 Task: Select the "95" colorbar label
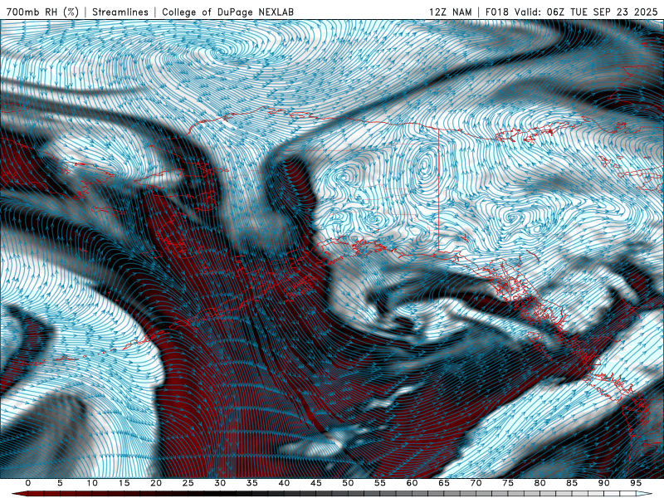pyautogui.click(x=636, y=483)
